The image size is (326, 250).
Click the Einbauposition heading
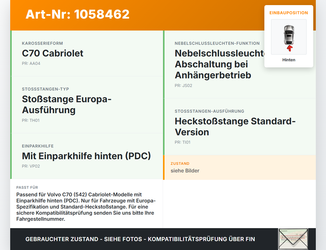289,13
